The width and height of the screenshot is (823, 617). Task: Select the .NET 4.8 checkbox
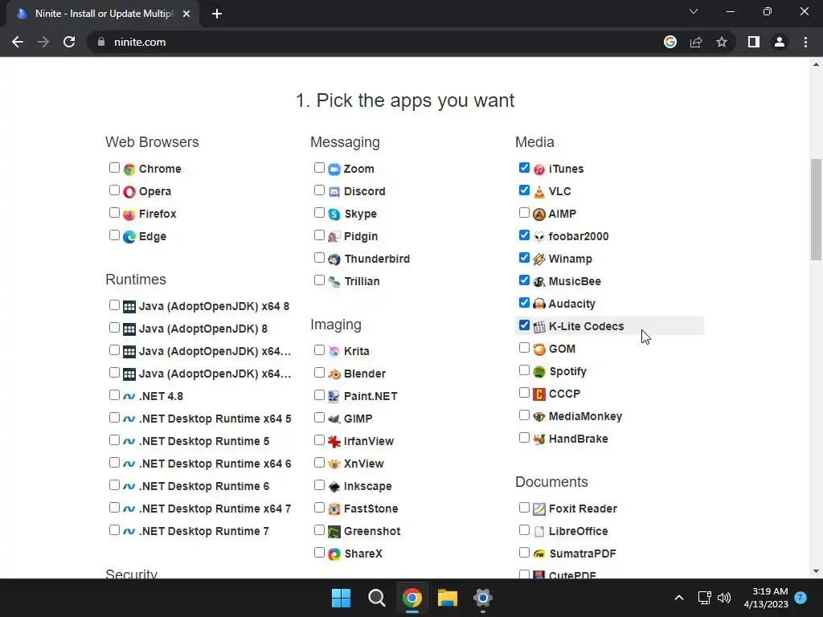click(x=114, y=394)
